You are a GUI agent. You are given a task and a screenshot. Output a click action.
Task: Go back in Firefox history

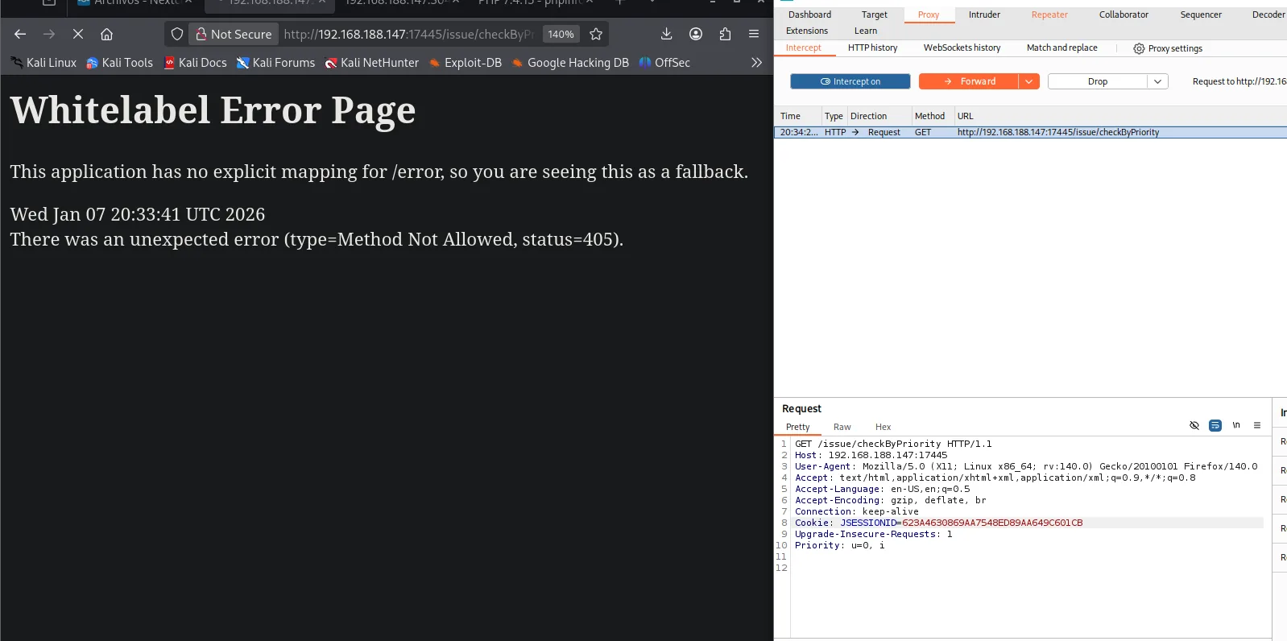click(20, 34)
